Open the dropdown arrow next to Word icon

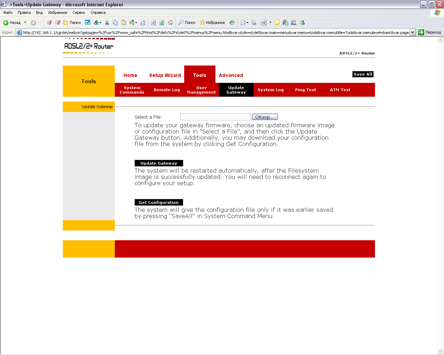click(270, 23)
